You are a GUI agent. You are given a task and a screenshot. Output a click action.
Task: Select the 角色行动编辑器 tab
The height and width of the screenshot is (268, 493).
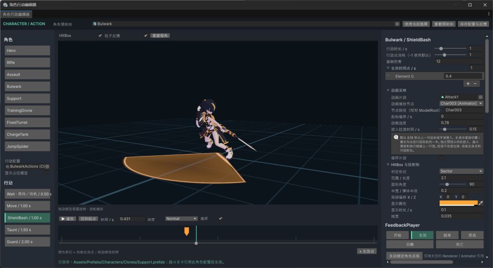16,15
